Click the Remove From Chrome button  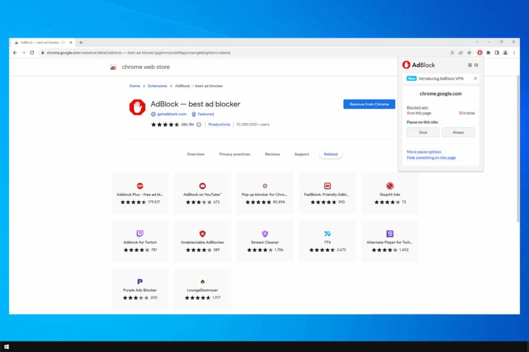(369, 104)
